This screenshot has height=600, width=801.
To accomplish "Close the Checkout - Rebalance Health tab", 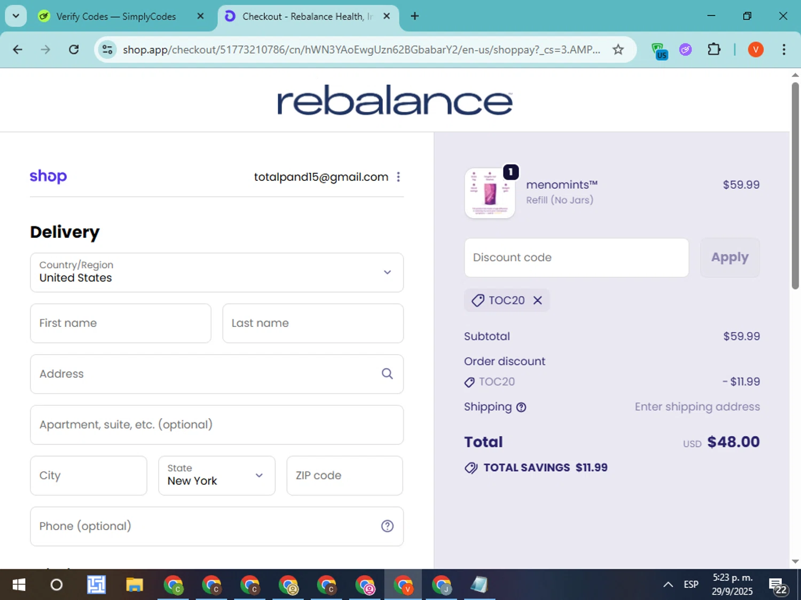I will (x=387, y=16).
